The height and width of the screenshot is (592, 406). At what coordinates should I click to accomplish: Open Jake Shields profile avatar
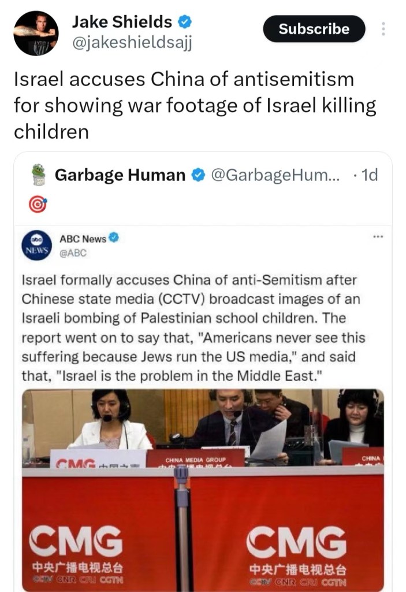[36, 33]
